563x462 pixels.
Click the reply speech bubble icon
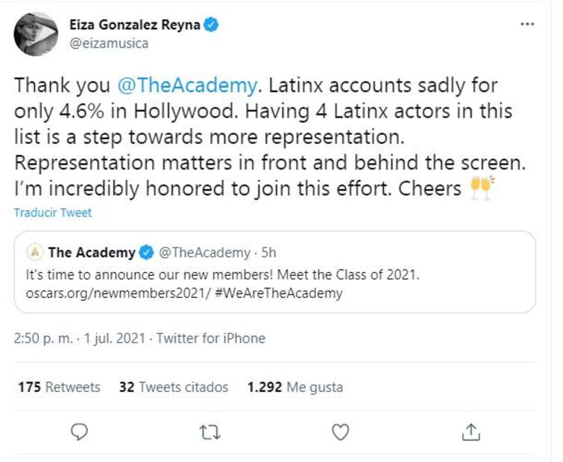tap(82, 431)
